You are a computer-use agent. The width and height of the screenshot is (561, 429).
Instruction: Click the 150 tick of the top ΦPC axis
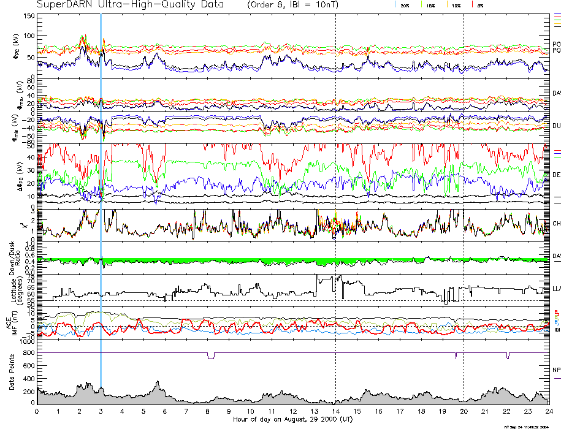click(x=29, y=17)
